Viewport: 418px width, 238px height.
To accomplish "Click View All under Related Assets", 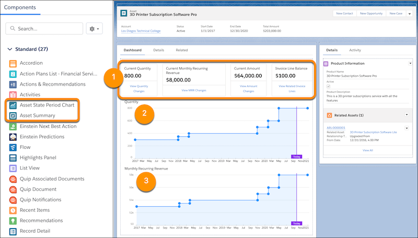I will click(x=368, y=150).
